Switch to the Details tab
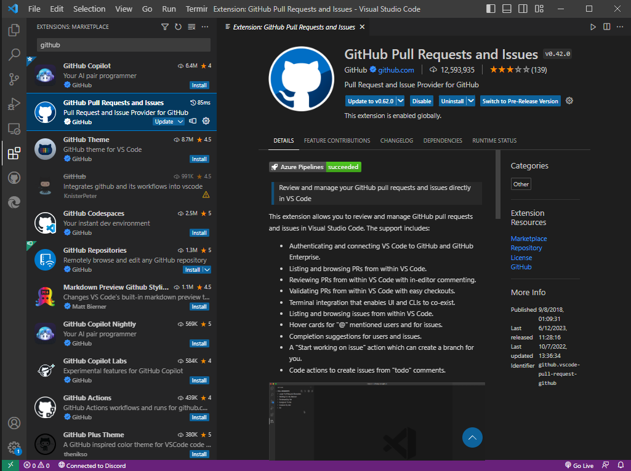Viewport: 631px width, 471px height. pos(284,141)
